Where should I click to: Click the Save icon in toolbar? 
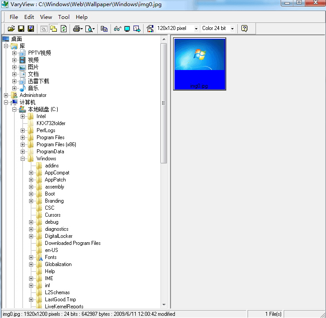21,29
